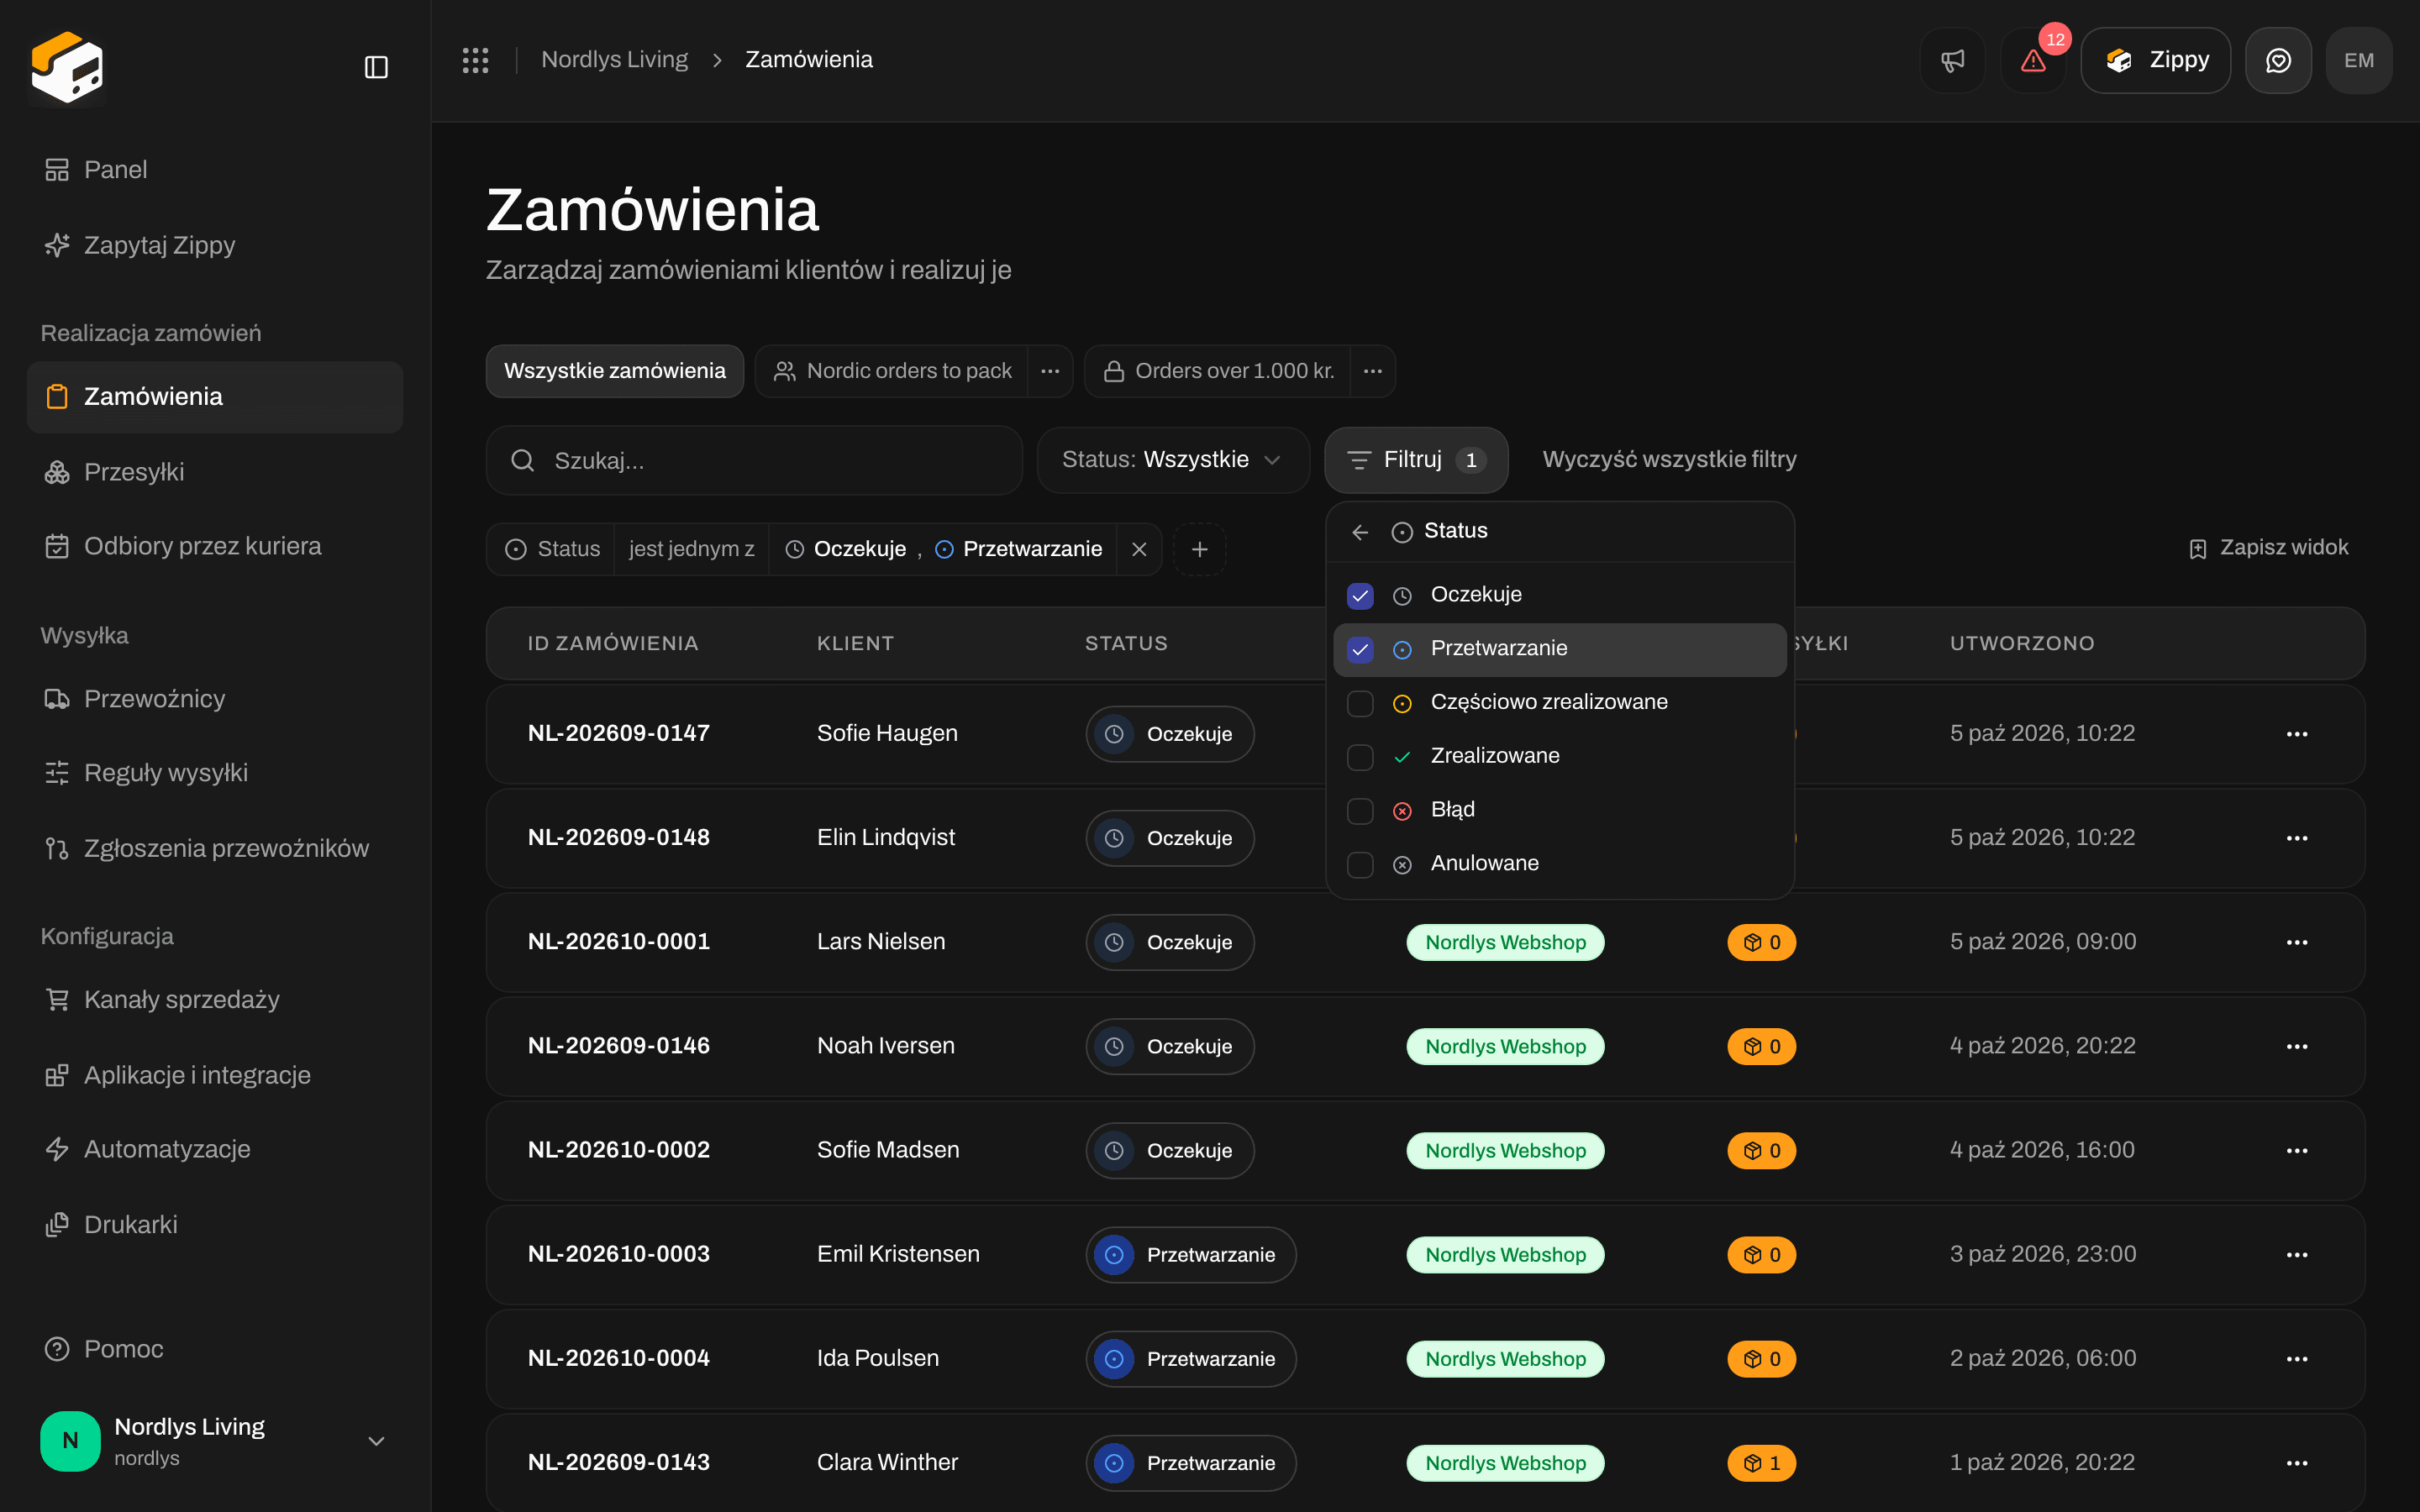Go back with filter panel arrow

(x=1360, y=532)
